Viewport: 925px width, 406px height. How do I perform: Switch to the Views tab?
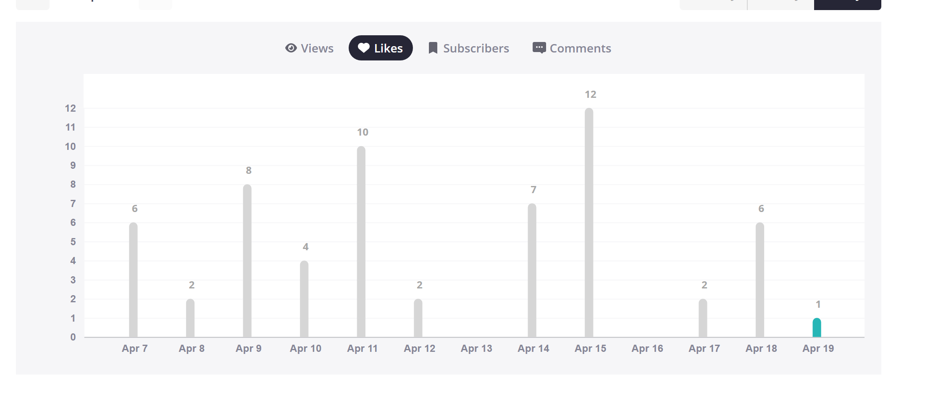coord(317,48)
